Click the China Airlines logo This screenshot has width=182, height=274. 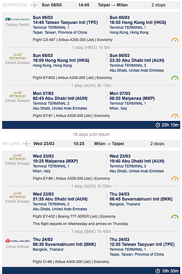point(17,241)
